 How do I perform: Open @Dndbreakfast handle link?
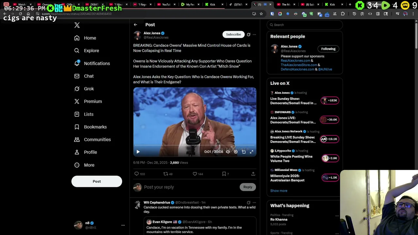(x=187, y=203)
